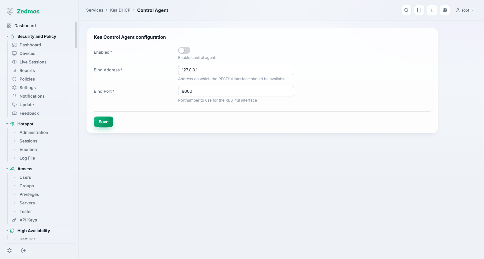Click the High Availability sync icon
Image resolution: width=484 pixels, height=259 pixels.
(x=12, y=231)
